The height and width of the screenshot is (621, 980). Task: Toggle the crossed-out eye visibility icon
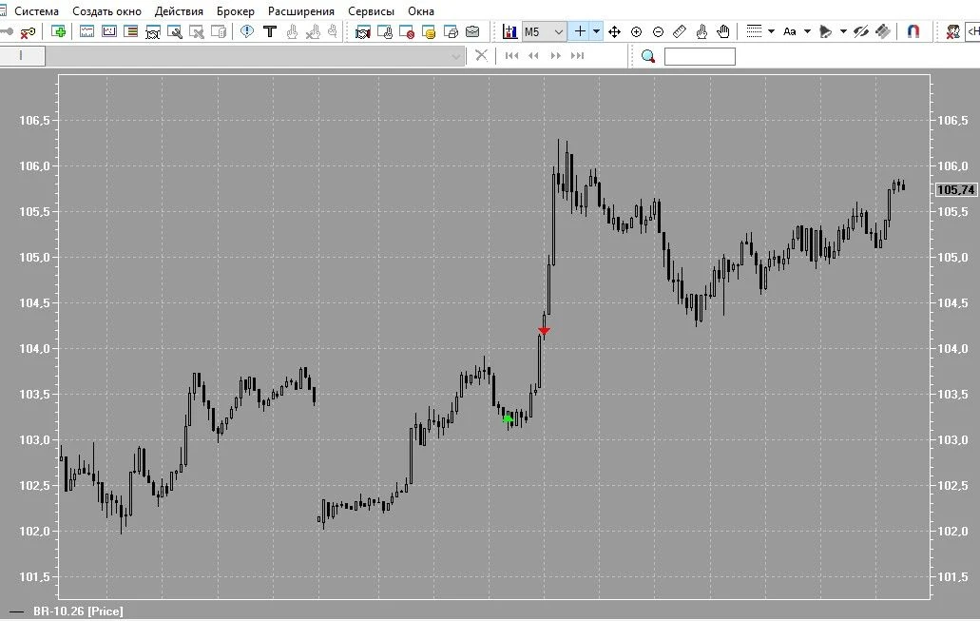click(861, 31)
